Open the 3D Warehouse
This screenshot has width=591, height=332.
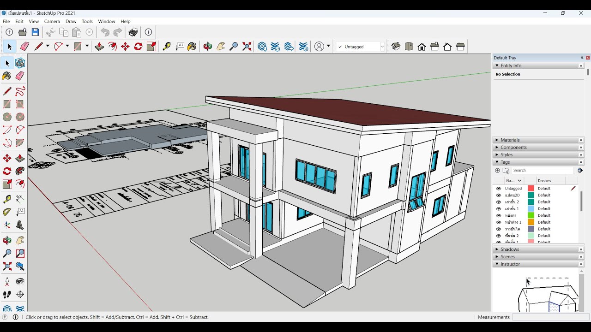(x=262, y=47)
